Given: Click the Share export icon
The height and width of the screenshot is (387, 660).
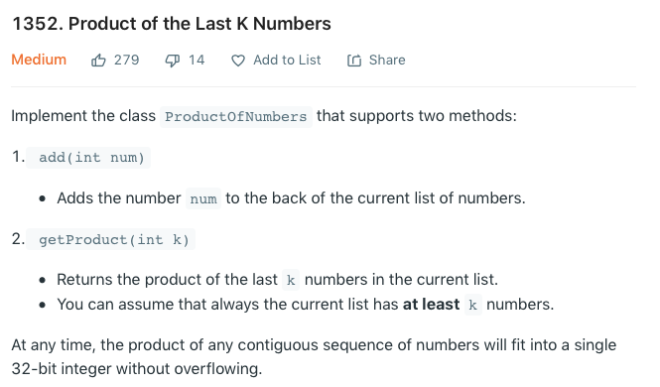Looking at the screenshot, I should pos(354,61).
